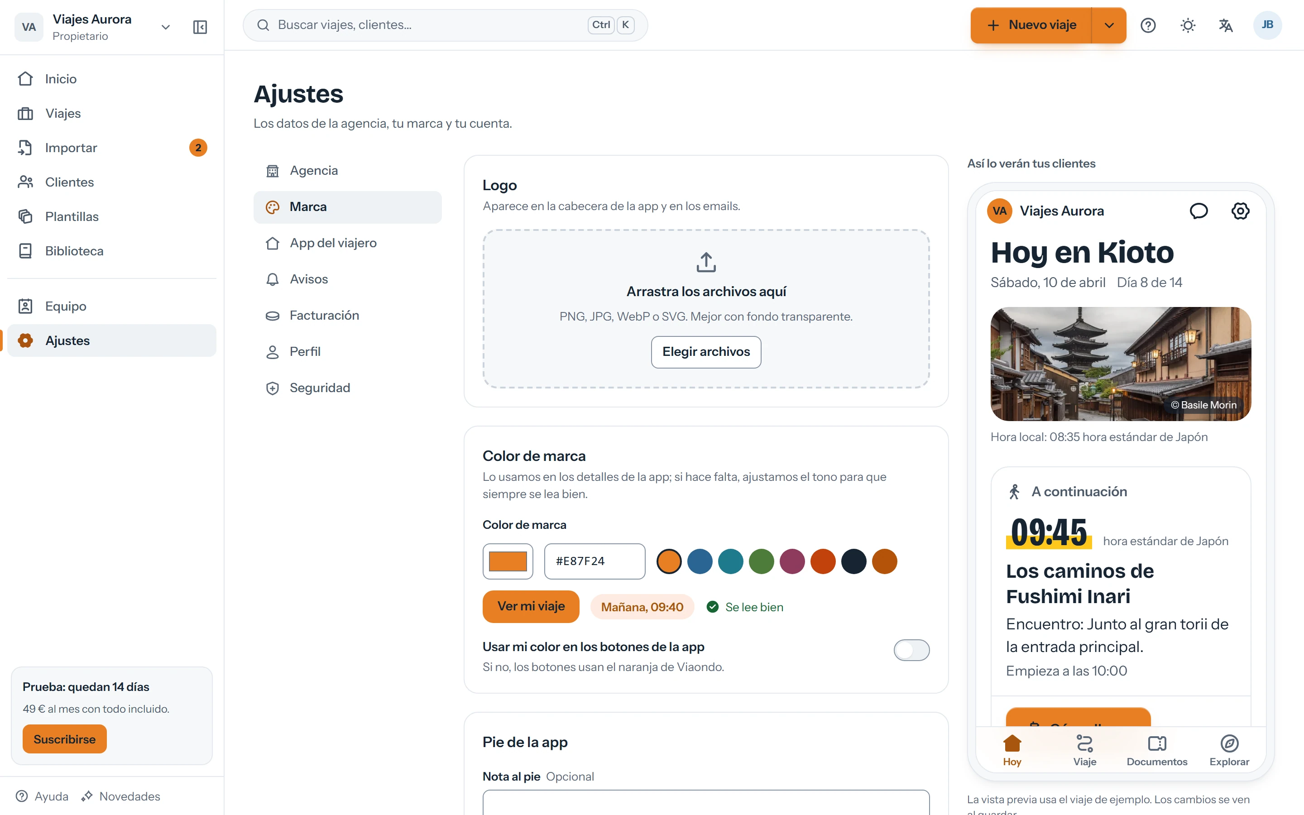Click the VA logo in phone preview

[x=1000, y=211]
